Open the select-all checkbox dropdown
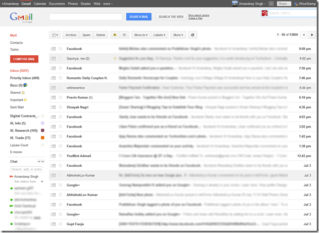319x233 pixels. tap(55, 35)
